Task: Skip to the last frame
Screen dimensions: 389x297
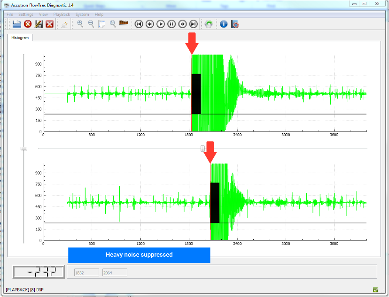Action: pyautogui.click(x=194, y=24)
